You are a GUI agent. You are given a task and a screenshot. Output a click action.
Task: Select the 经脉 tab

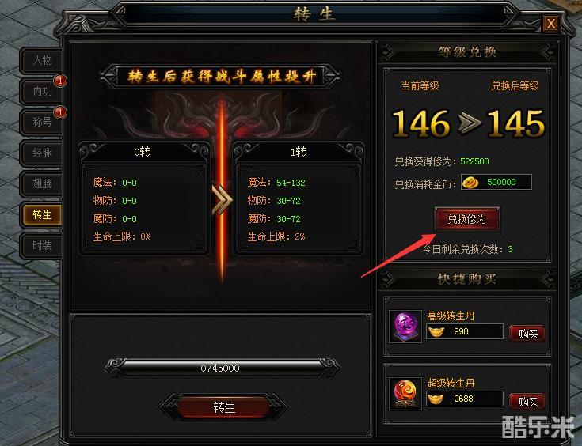41,153
